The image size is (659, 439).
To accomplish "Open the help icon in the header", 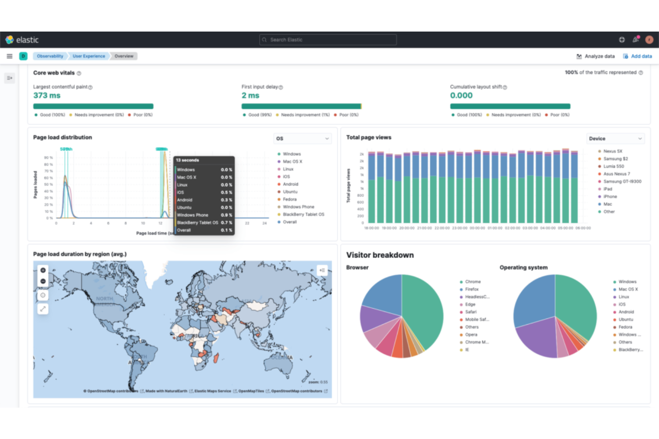I will pyautogui.click(x=622, y=40).
